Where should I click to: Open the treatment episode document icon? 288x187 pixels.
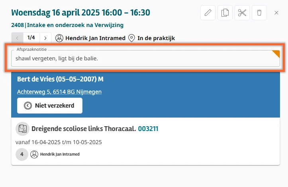click(22, 129)
